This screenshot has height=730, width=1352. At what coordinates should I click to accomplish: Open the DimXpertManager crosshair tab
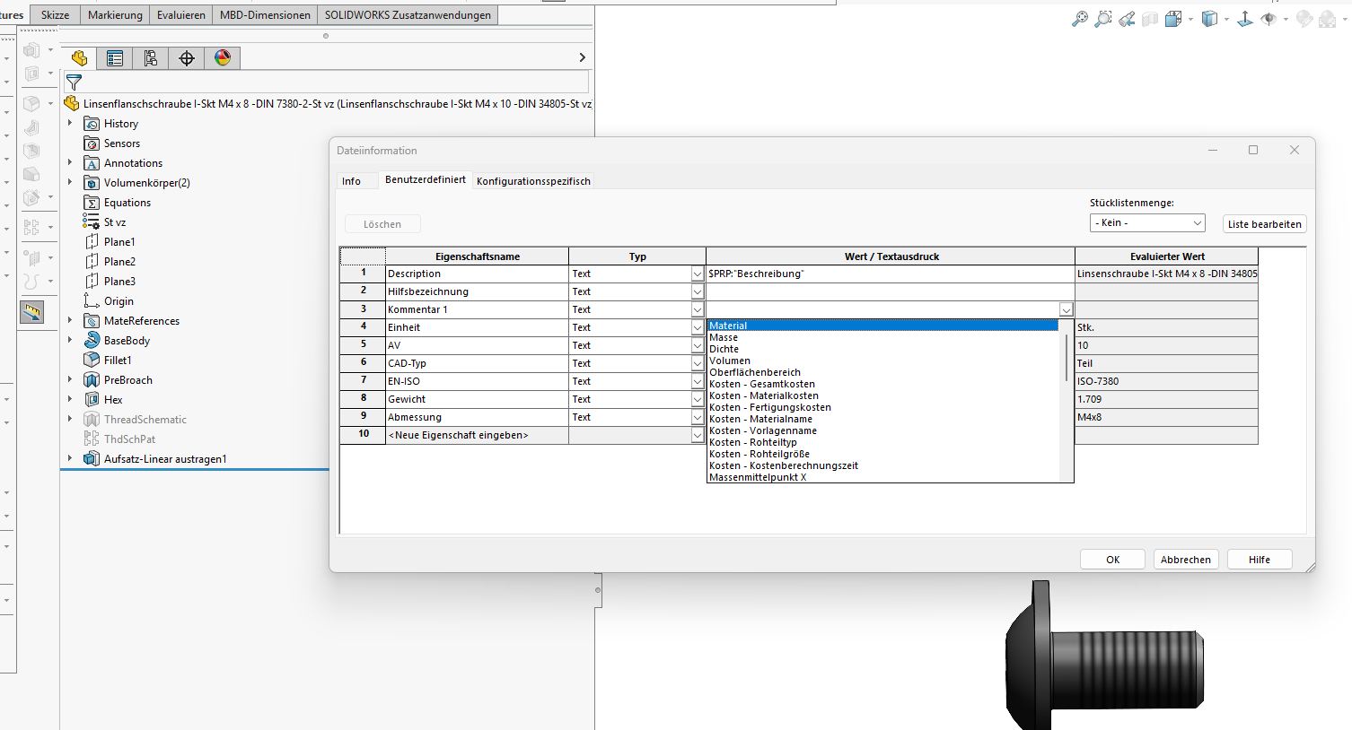coord(187,58)
